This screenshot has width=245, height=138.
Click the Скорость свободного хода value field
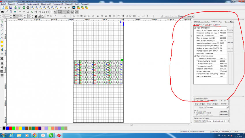[223, 30]
